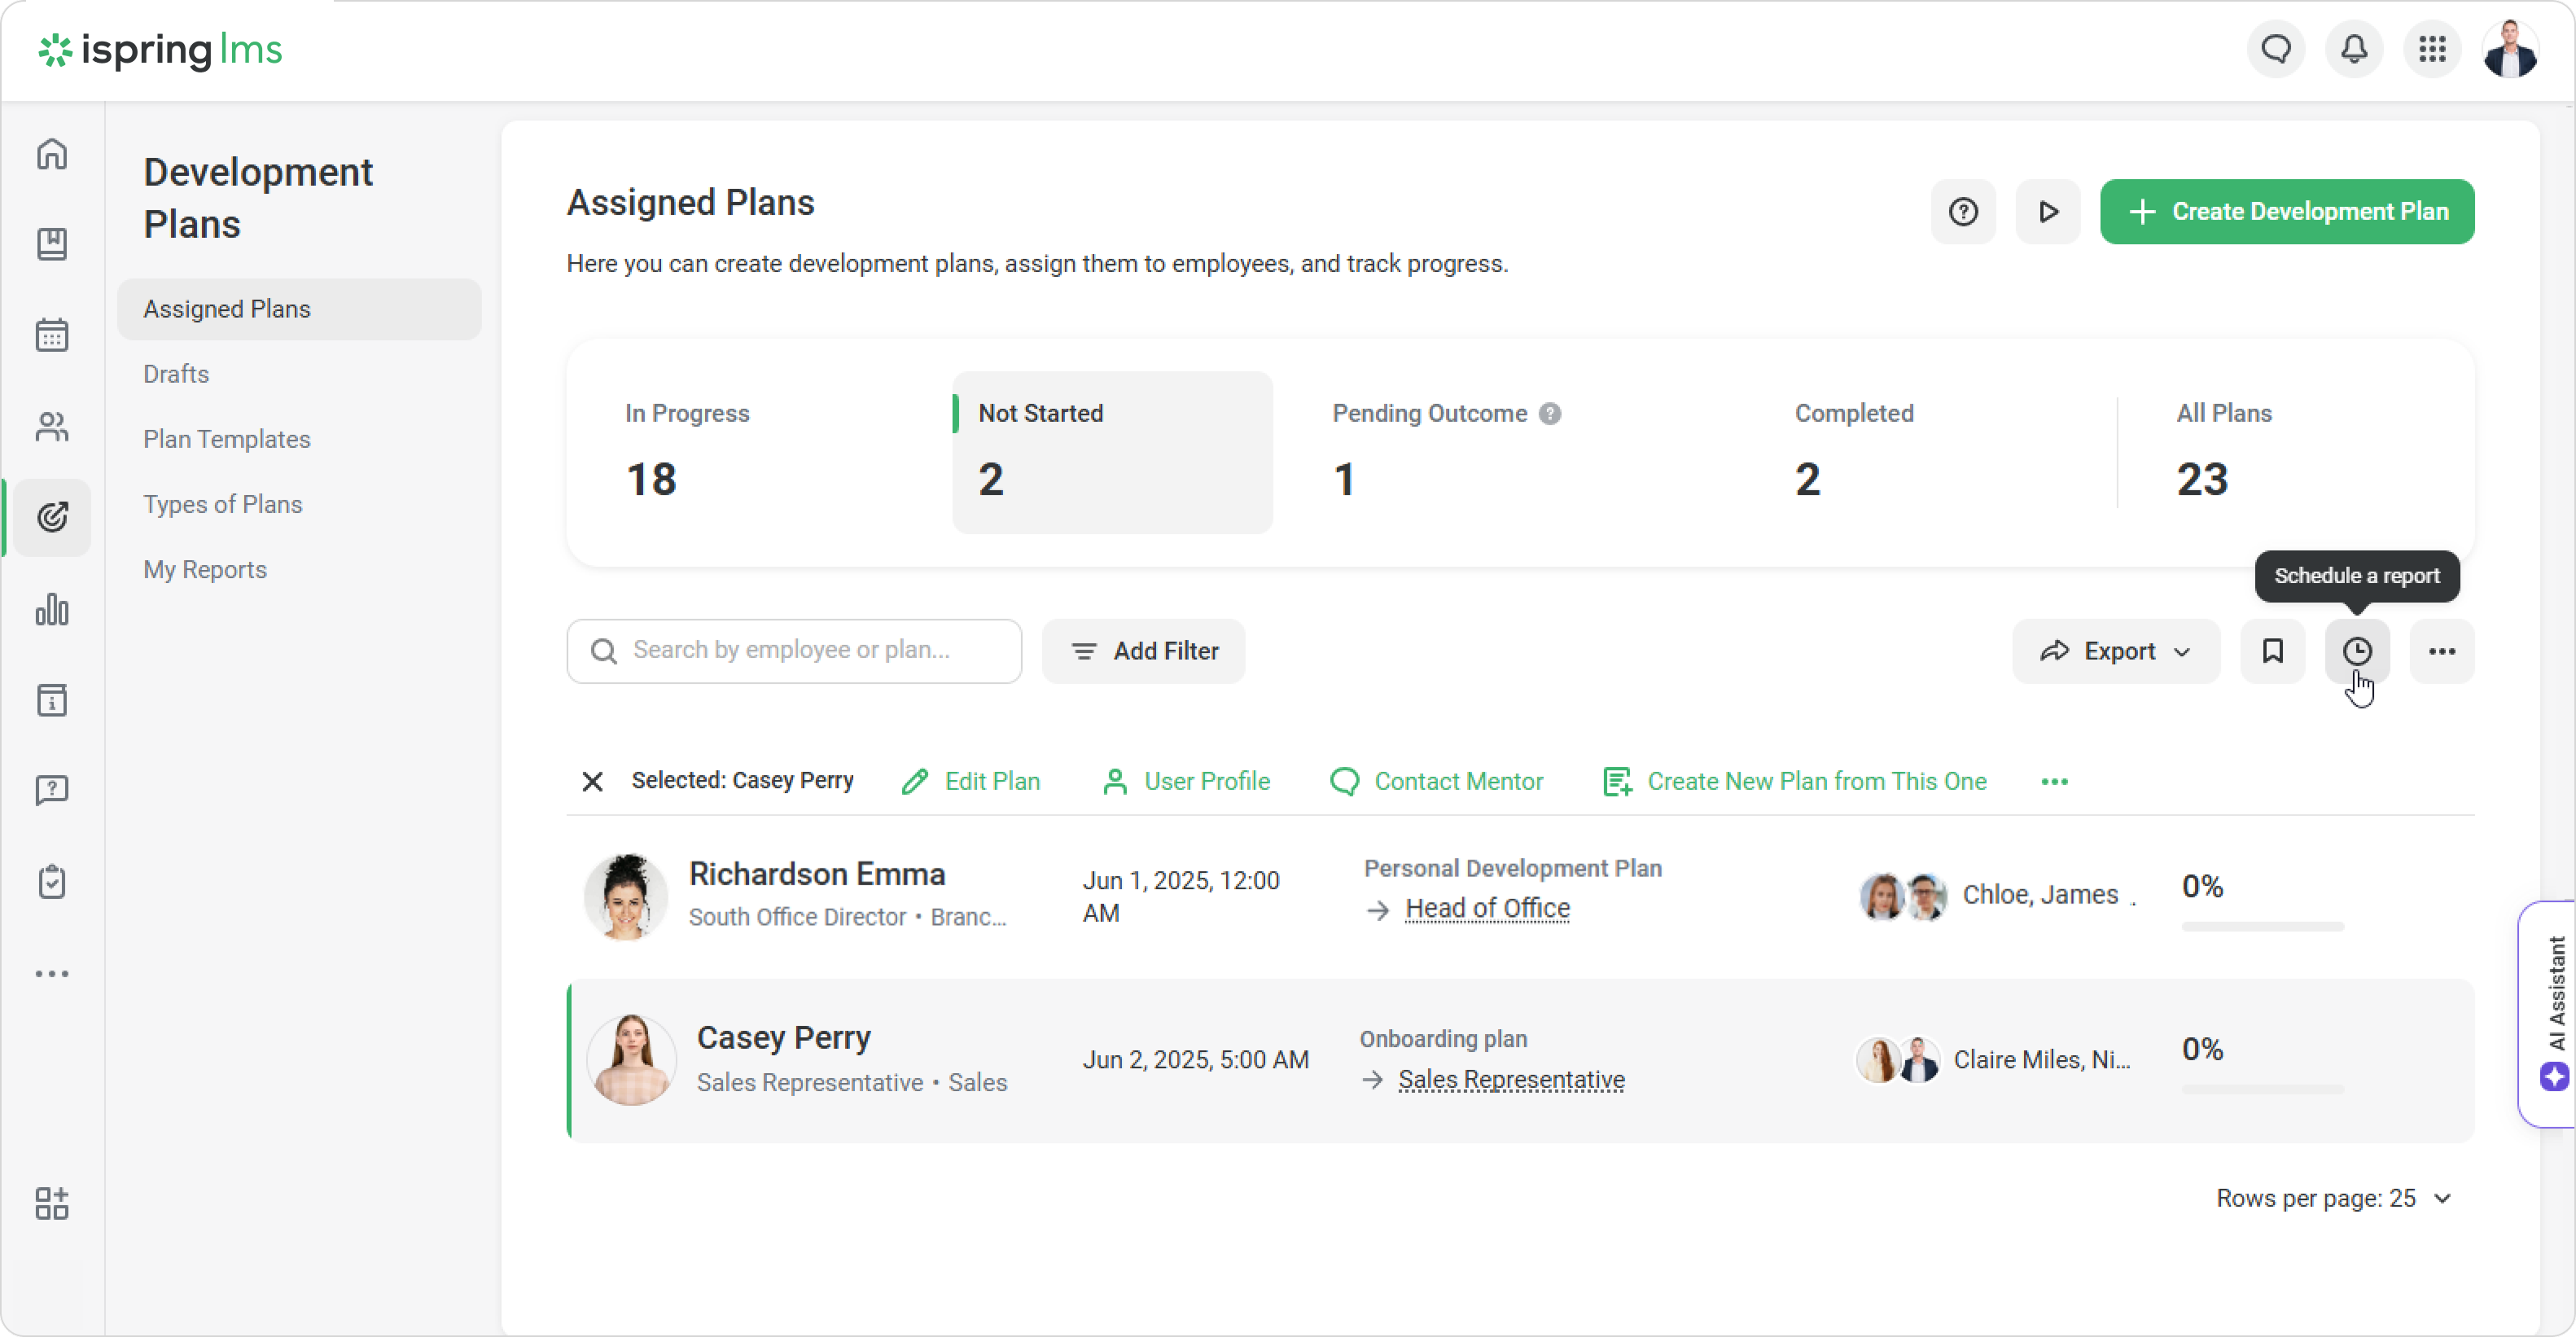Open Plan Templates in side menu
Image resolution: width=2576 pixels, height=1337 pixels.
point(227,439)
